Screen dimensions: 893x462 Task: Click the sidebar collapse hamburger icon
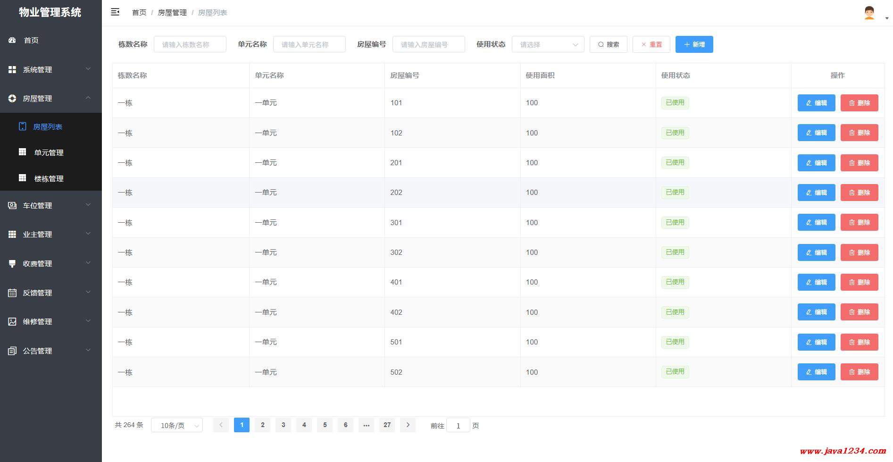coord(115,12)
